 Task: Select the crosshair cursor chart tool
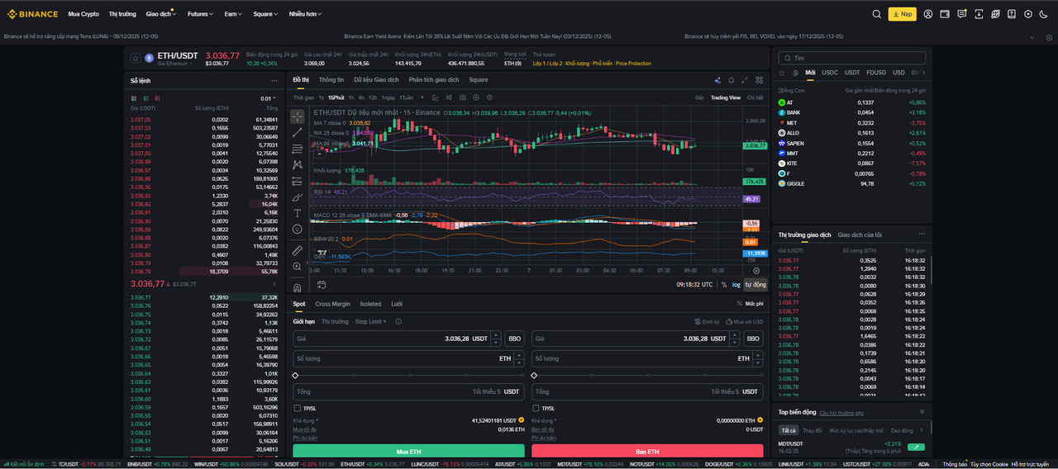(298, 116)
